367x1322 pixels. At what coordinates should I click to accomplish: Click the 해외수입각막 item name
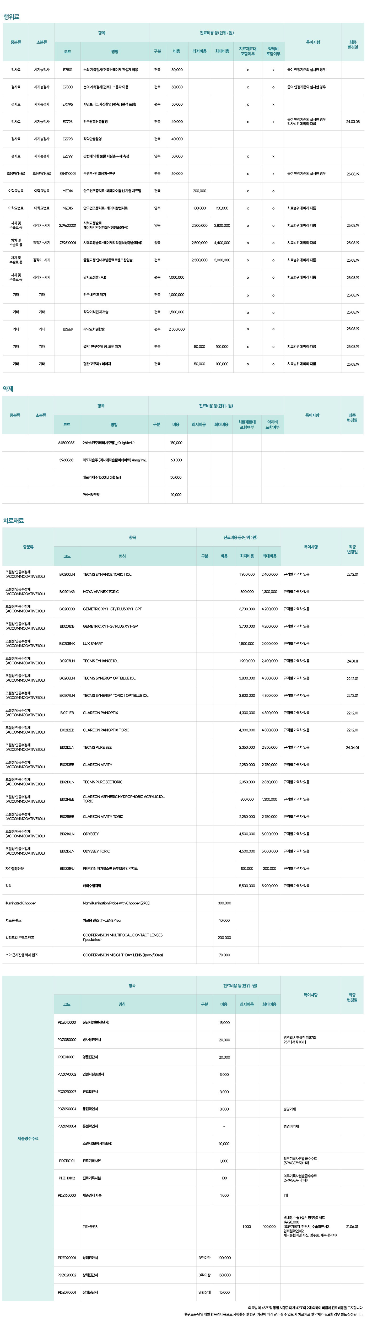(92, 886)
